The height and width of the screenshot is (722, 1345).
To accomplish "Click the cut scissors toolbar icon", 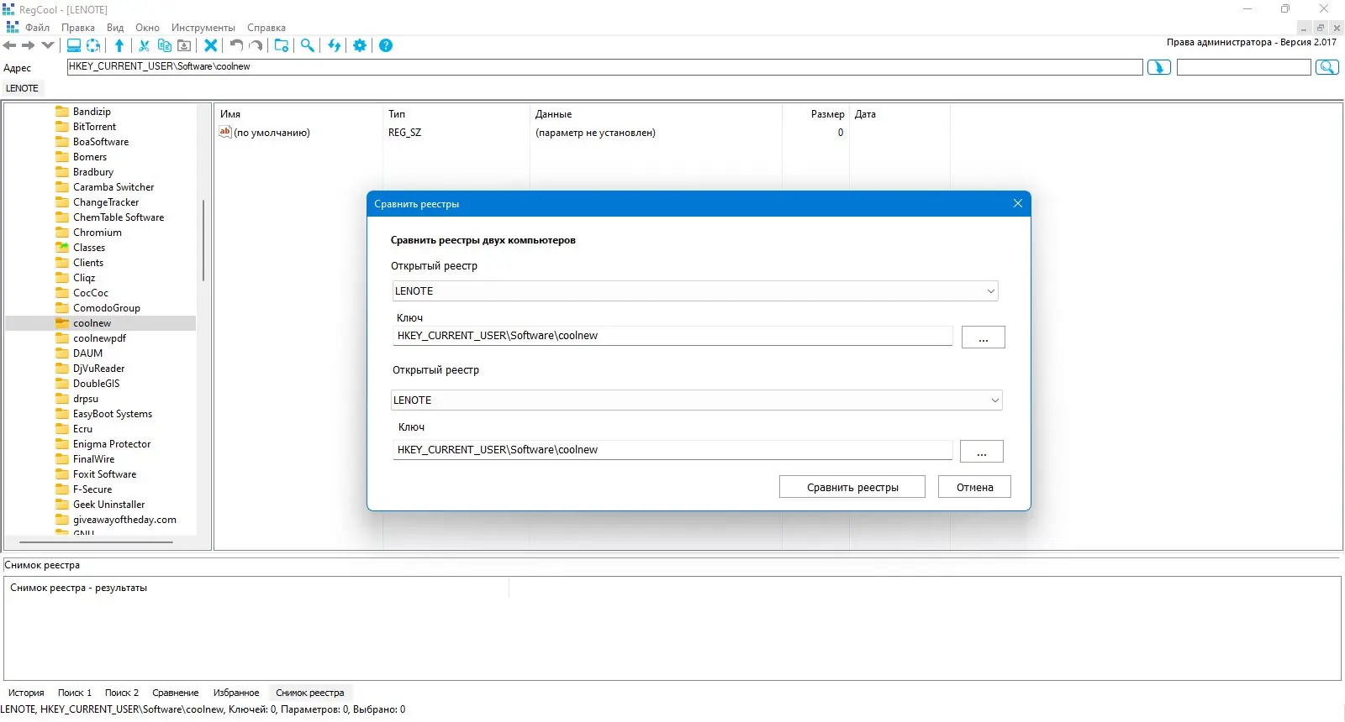I will (x=144, y=45).
